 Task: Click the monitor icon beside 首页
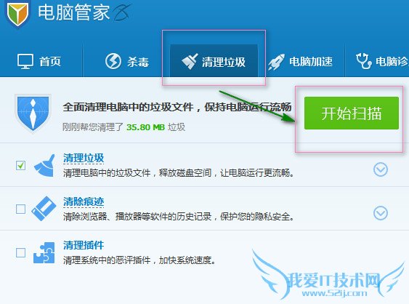coord(25,61)
